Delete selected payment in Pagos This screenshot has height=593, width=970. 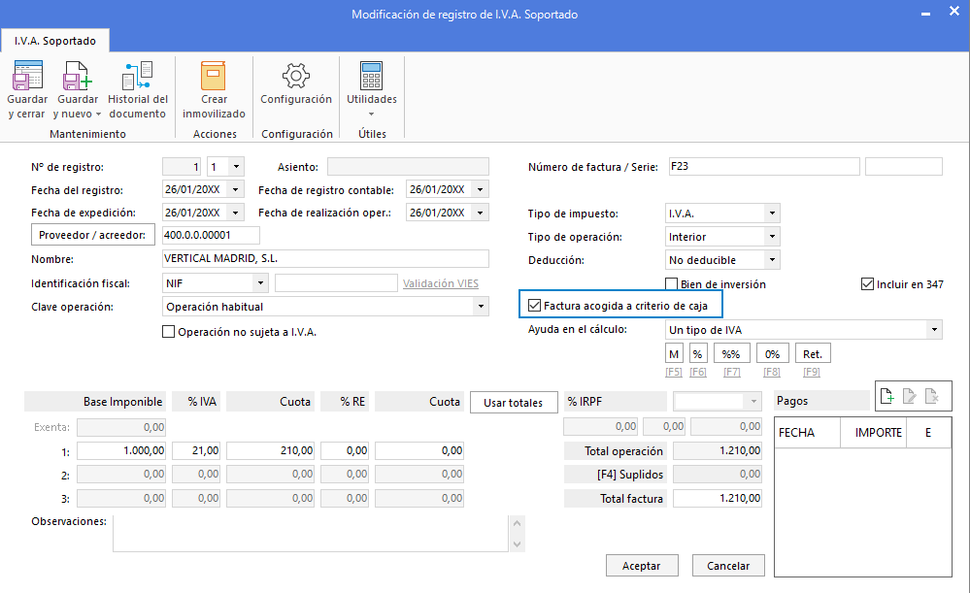click(x=931, y=396)
